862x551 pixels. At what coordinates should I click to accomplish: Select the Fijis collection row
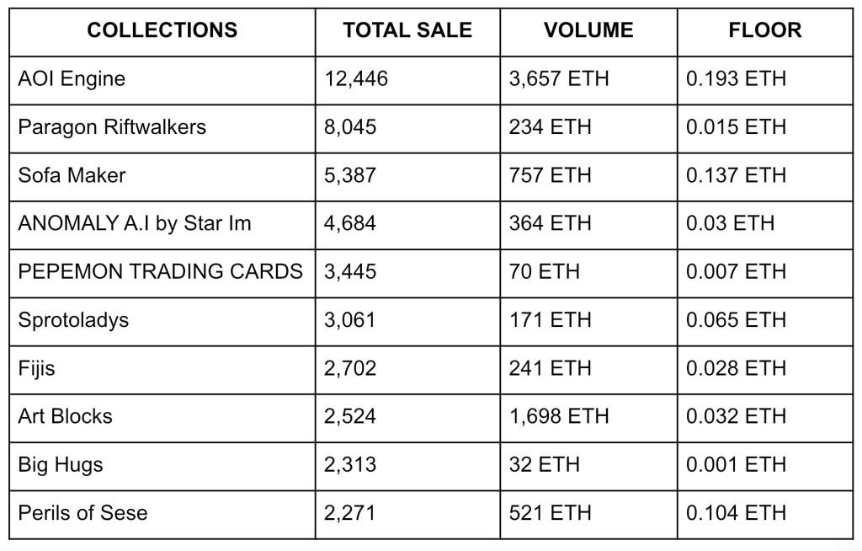coord(36,368)
